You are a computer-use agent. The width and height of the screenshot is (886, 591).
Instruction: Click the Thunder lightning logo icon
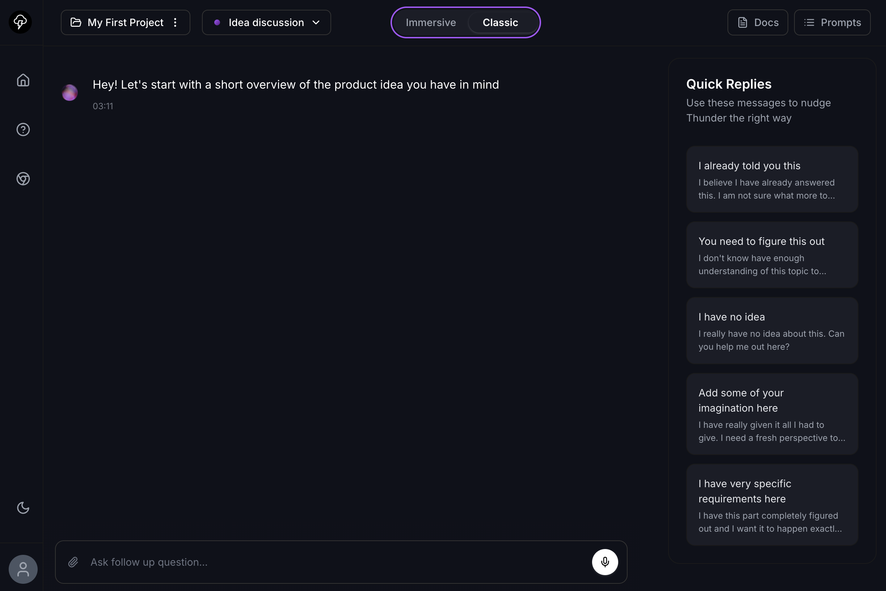pos(20,22)
